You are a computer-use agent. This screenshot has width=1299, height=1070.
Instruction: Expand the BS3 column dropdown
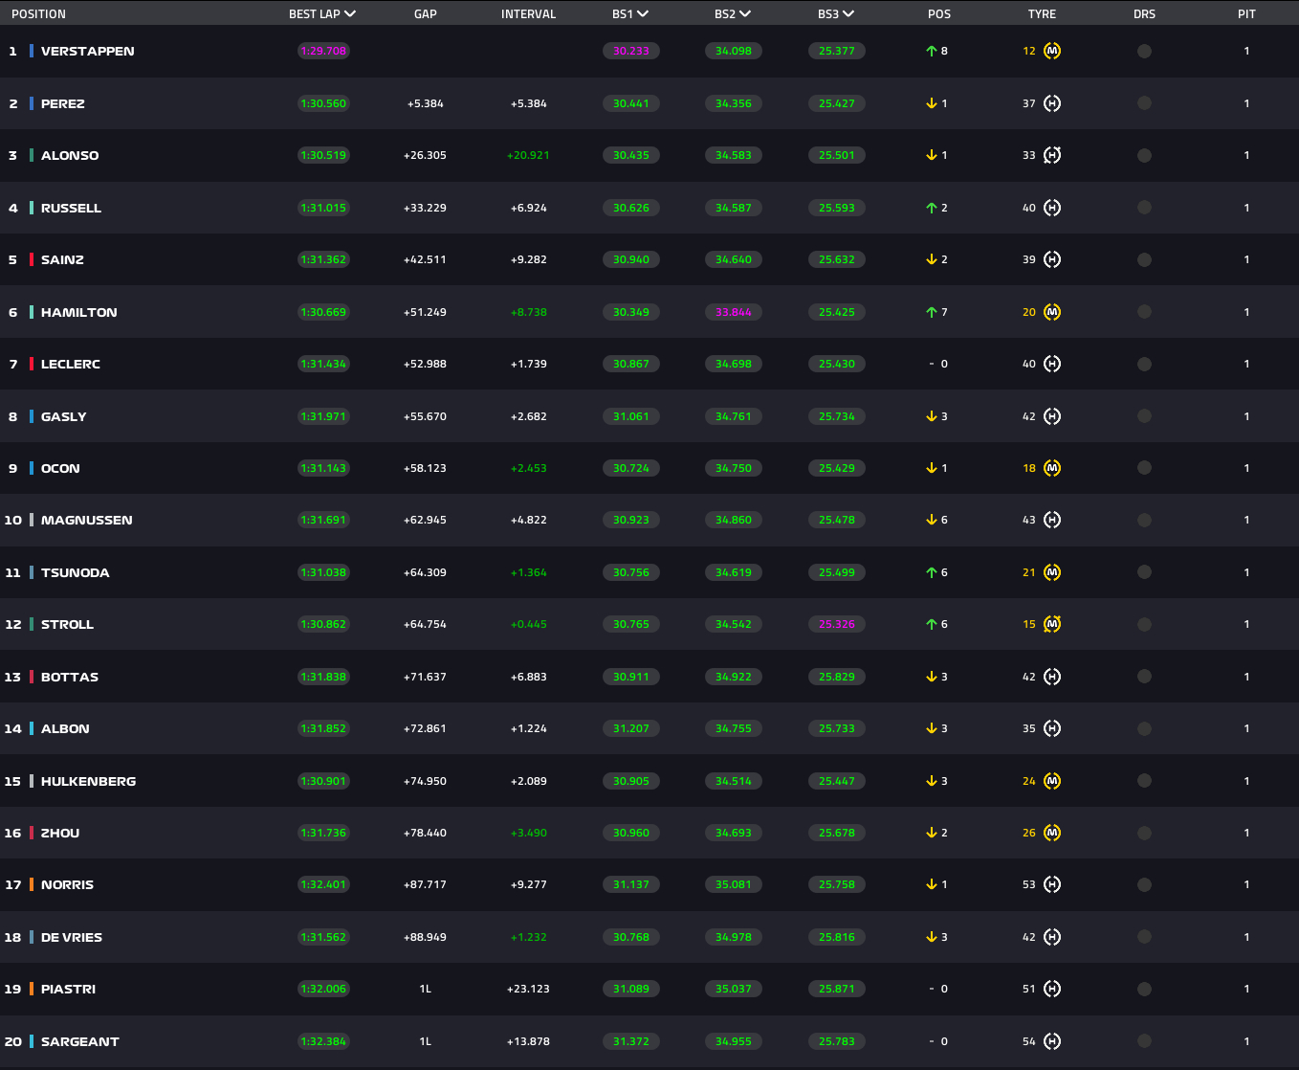click(848, 14)
